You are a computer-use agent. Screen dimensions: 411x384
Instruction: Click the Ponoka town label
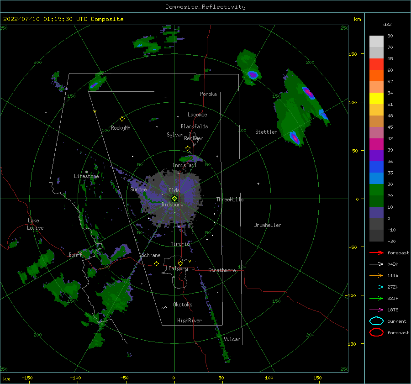(208, 94)
